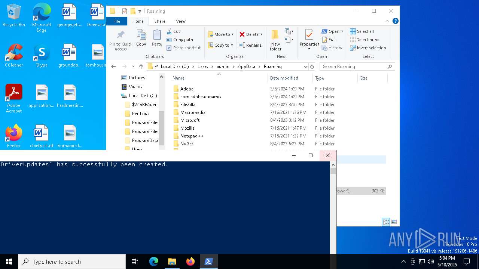Sort by Name column header
Screen dimensions: 479x269
(219, 78)
